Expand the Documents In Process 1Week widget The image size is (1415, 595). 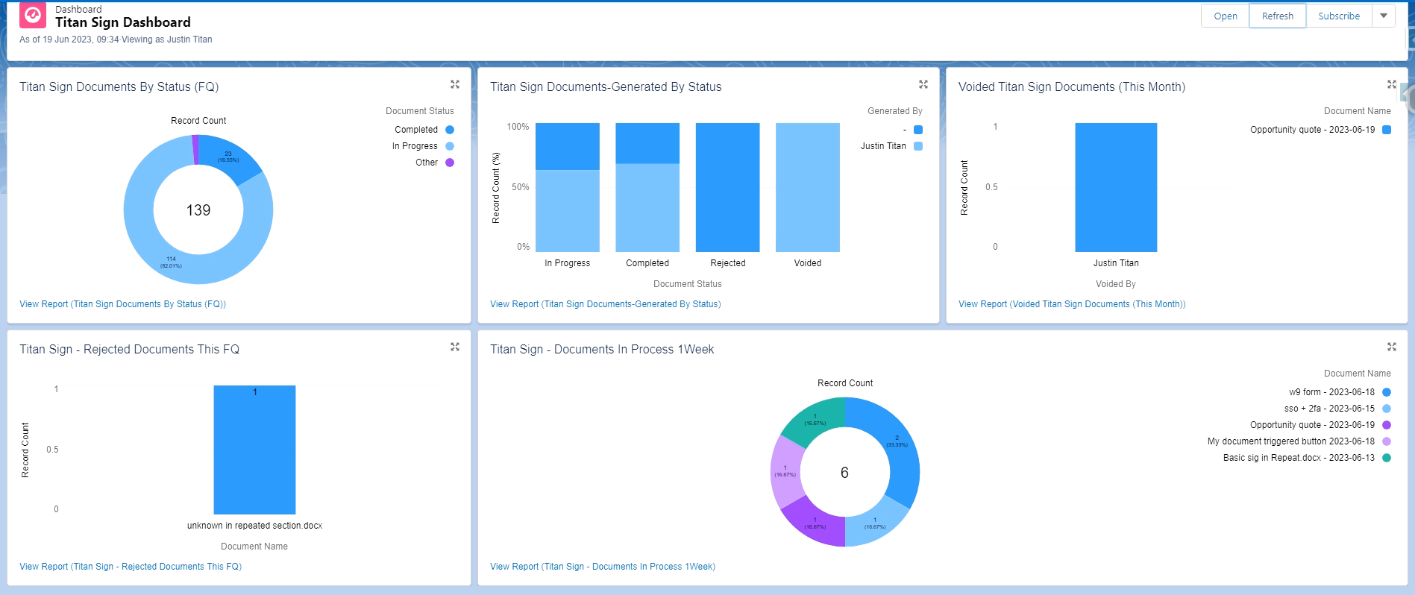(x=1392, y=347)
